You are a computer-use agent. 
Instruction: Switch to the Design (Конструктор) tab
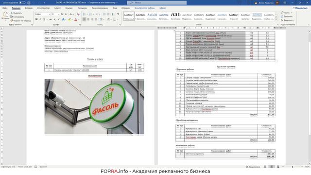pos(43,8)
